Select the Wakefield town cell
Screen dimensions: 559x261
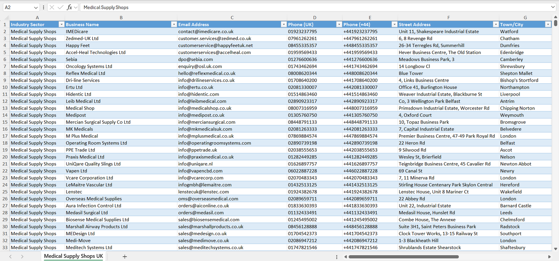[525, 192]
